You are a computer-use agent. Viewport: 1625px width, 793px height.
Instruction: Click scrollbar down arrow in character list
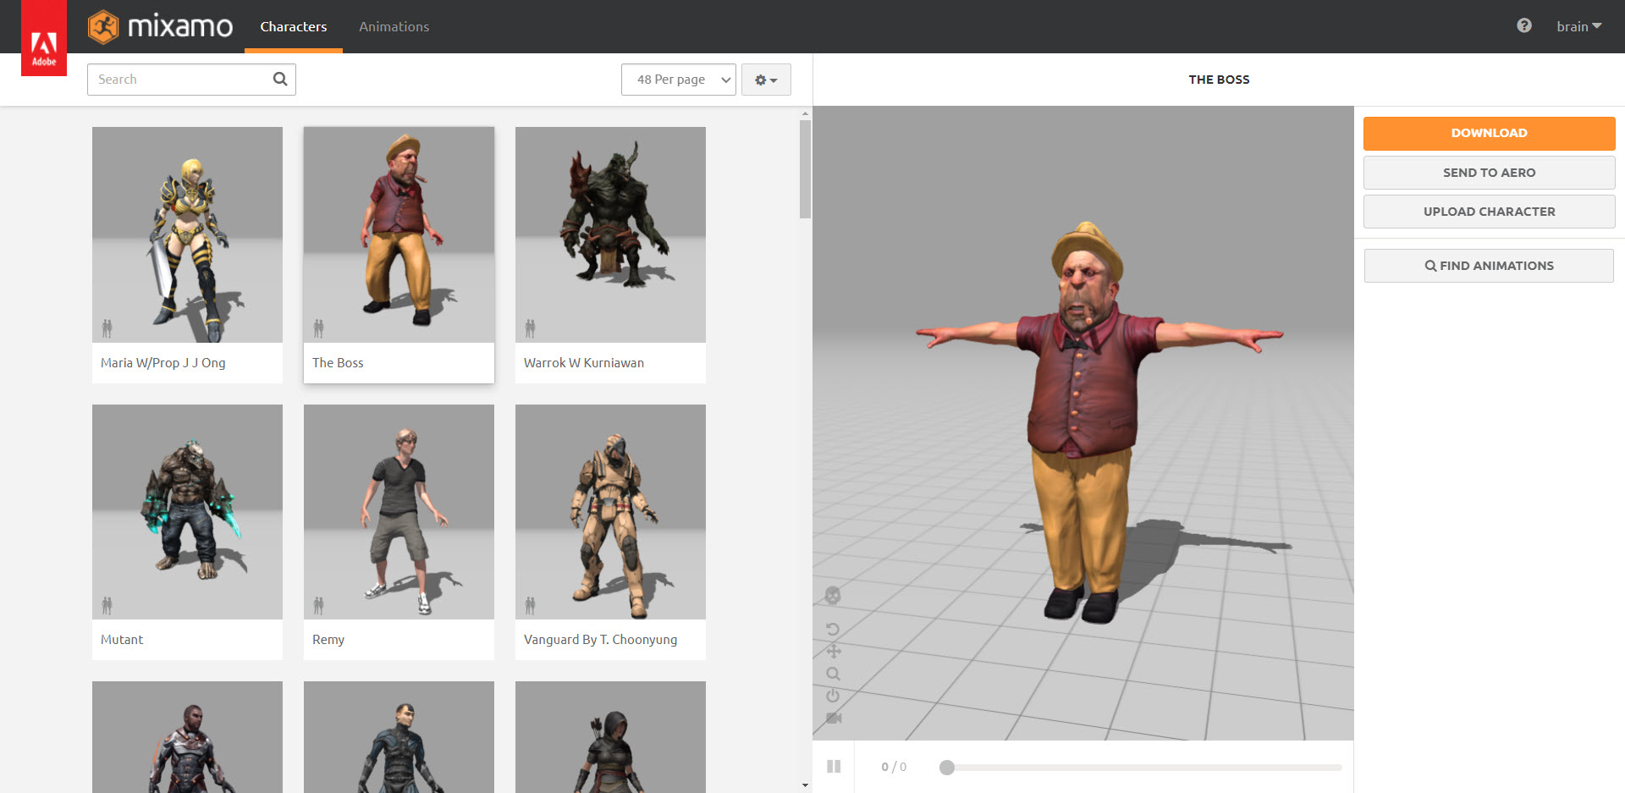(805, 785)
